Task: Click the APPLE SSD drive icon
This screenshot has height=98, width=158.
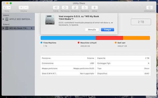Action: (x=7, y=19)
